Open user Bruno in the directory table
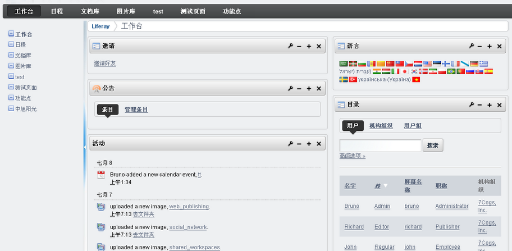The image size is (512, 251). pyautogui.click(x=351, y=206)
